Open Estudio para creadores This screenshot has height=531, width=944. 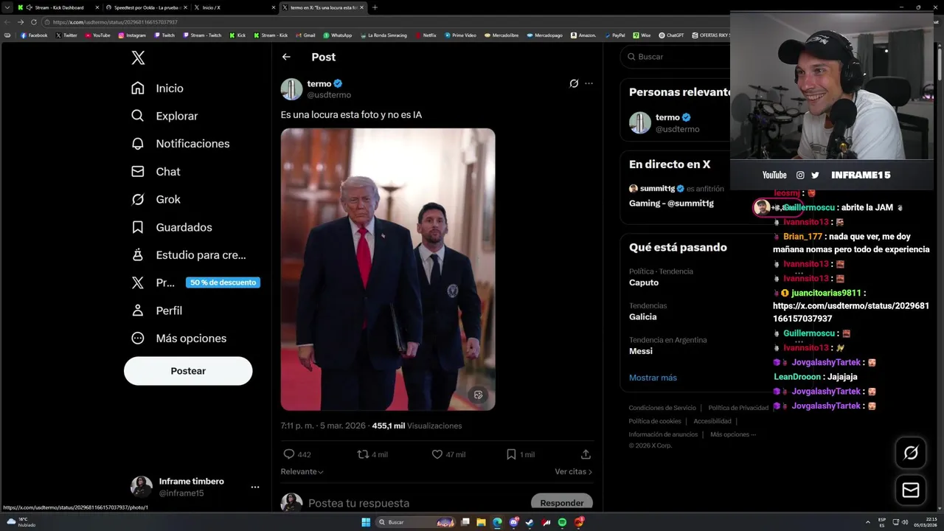[x=188, y=255]
